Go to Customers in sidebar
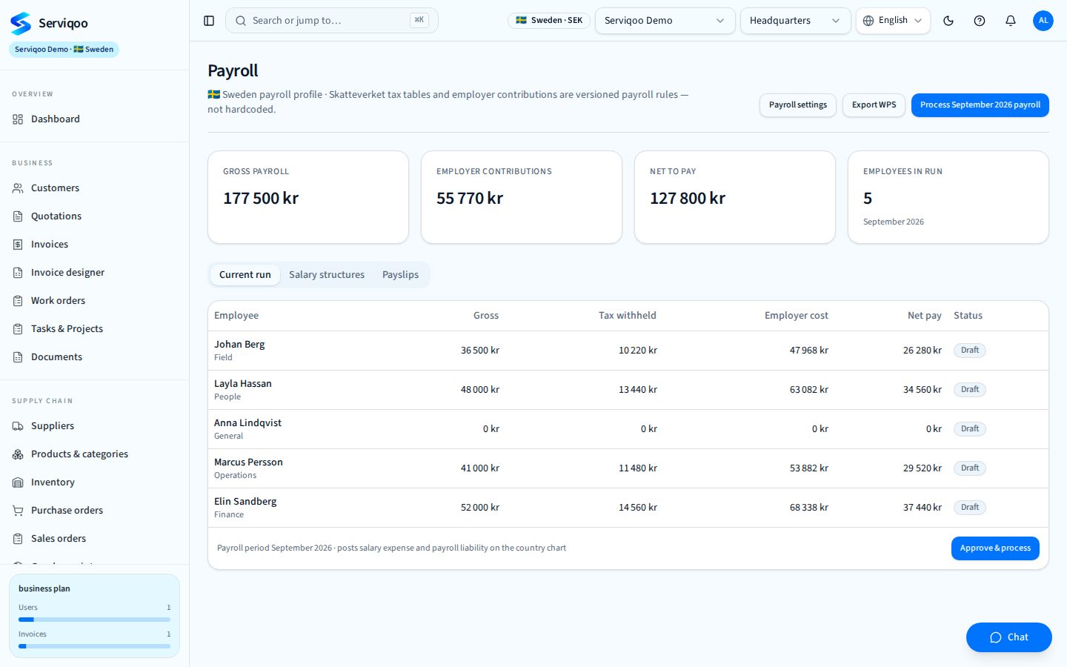Viewport: 1067px width, 667px height. [x=94, y=188]
